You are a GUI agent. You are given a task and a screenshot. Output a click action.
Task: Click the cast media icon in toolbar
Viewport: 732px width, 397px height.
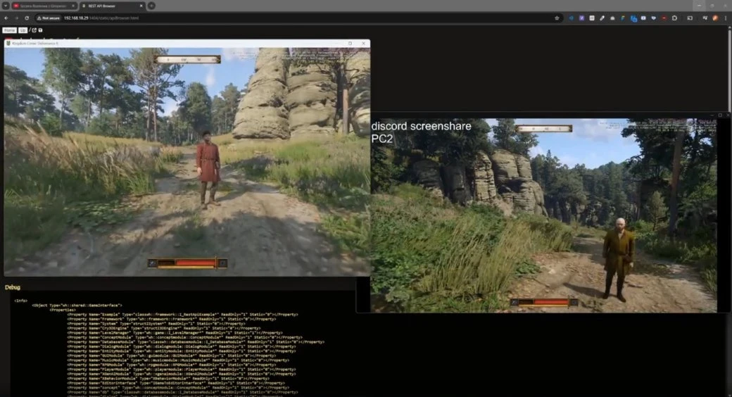tap(690, 18)
